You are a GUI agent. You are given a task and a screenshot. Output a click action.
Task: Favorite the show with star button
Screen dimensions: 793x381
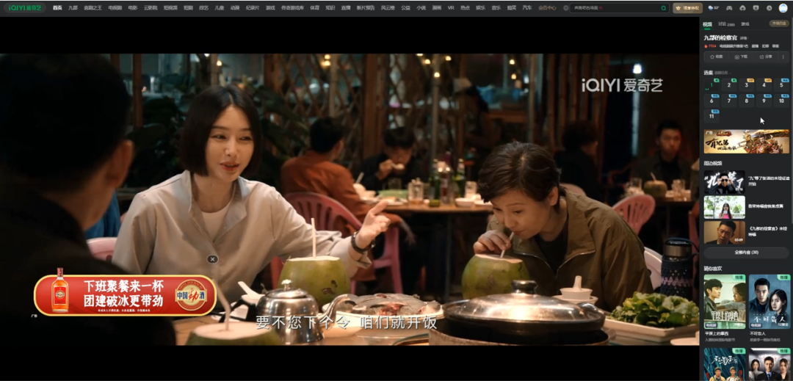point(716,57)
